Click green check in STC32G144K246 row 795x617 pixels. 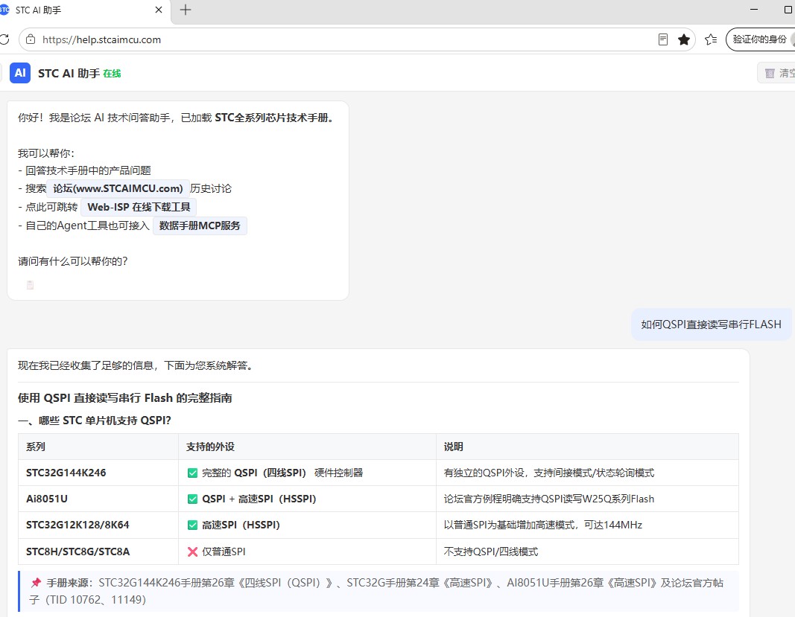coord(193,473)
